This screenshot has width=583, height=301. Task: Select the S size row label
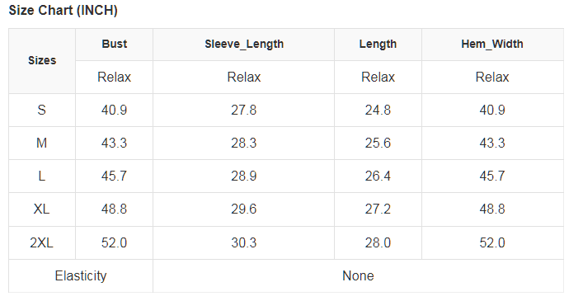coord(42,110)
